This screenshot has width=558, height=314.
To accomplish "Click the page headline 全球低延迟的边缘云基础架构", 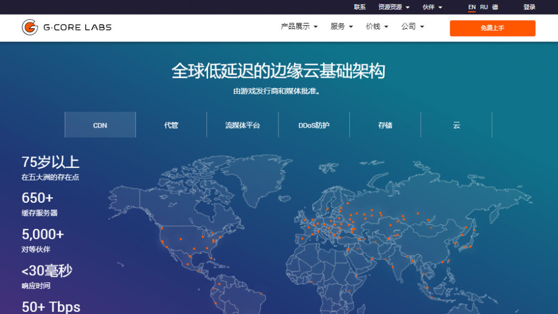I will [278, 71].
